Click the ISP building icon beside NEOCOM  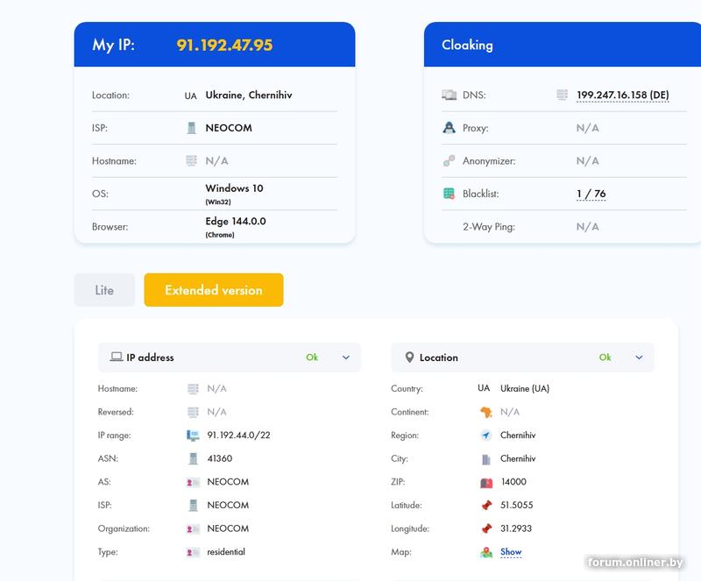[x=191, y=128]
